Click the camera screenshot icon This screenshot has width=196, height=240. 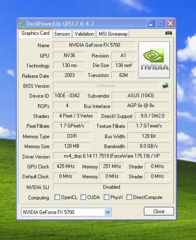[x=169, y=33]
